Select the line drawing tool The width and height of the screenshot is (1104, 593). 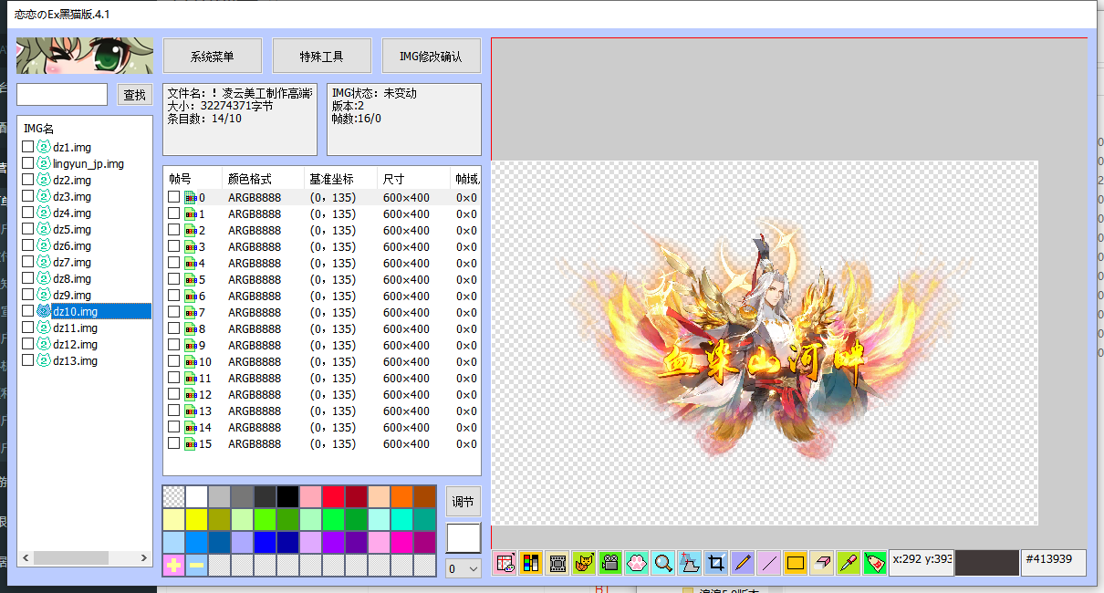(769, 563)
